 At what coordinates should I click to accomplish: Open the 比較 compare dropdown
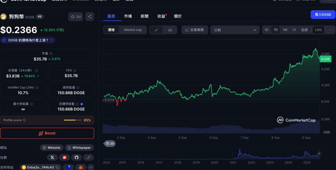coord(235,30)
